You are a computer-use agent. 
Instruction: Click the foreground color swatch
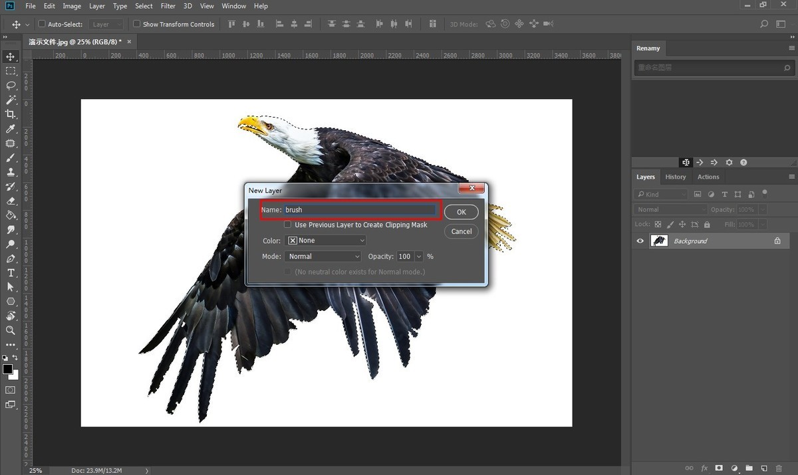pyautogui.click(x=7, y=369)
